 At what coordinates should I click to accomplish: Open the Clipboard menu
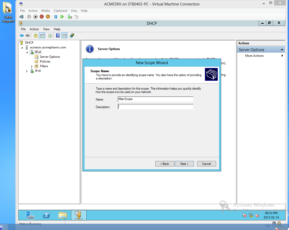pos(60,11)
